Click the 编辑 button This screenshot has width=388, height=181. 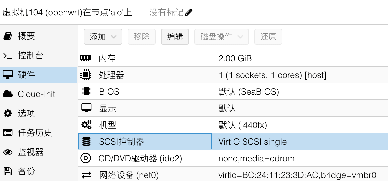pos(175,37)
